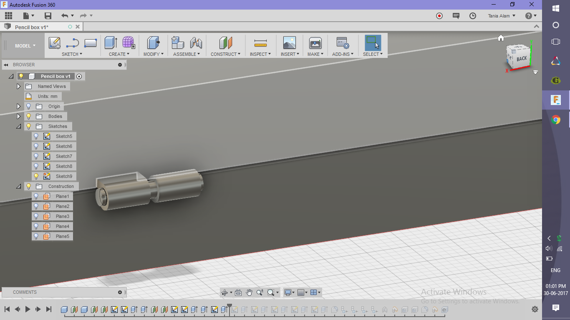Open the data panel grid icon
This screenshot has height=320, width=570.
(9, 16)
